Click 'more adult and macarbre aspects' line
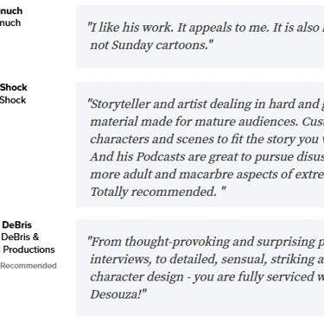 pos(206,174)
